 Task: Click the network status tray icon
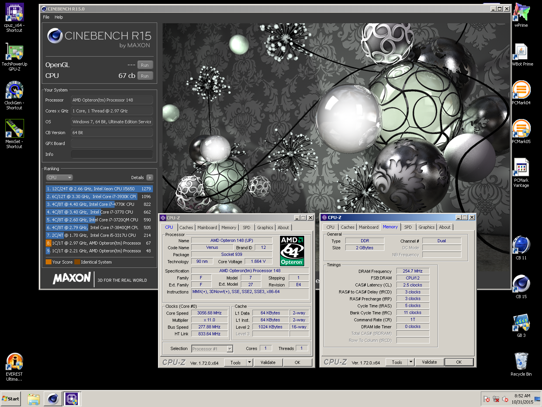tap(496, 399)
